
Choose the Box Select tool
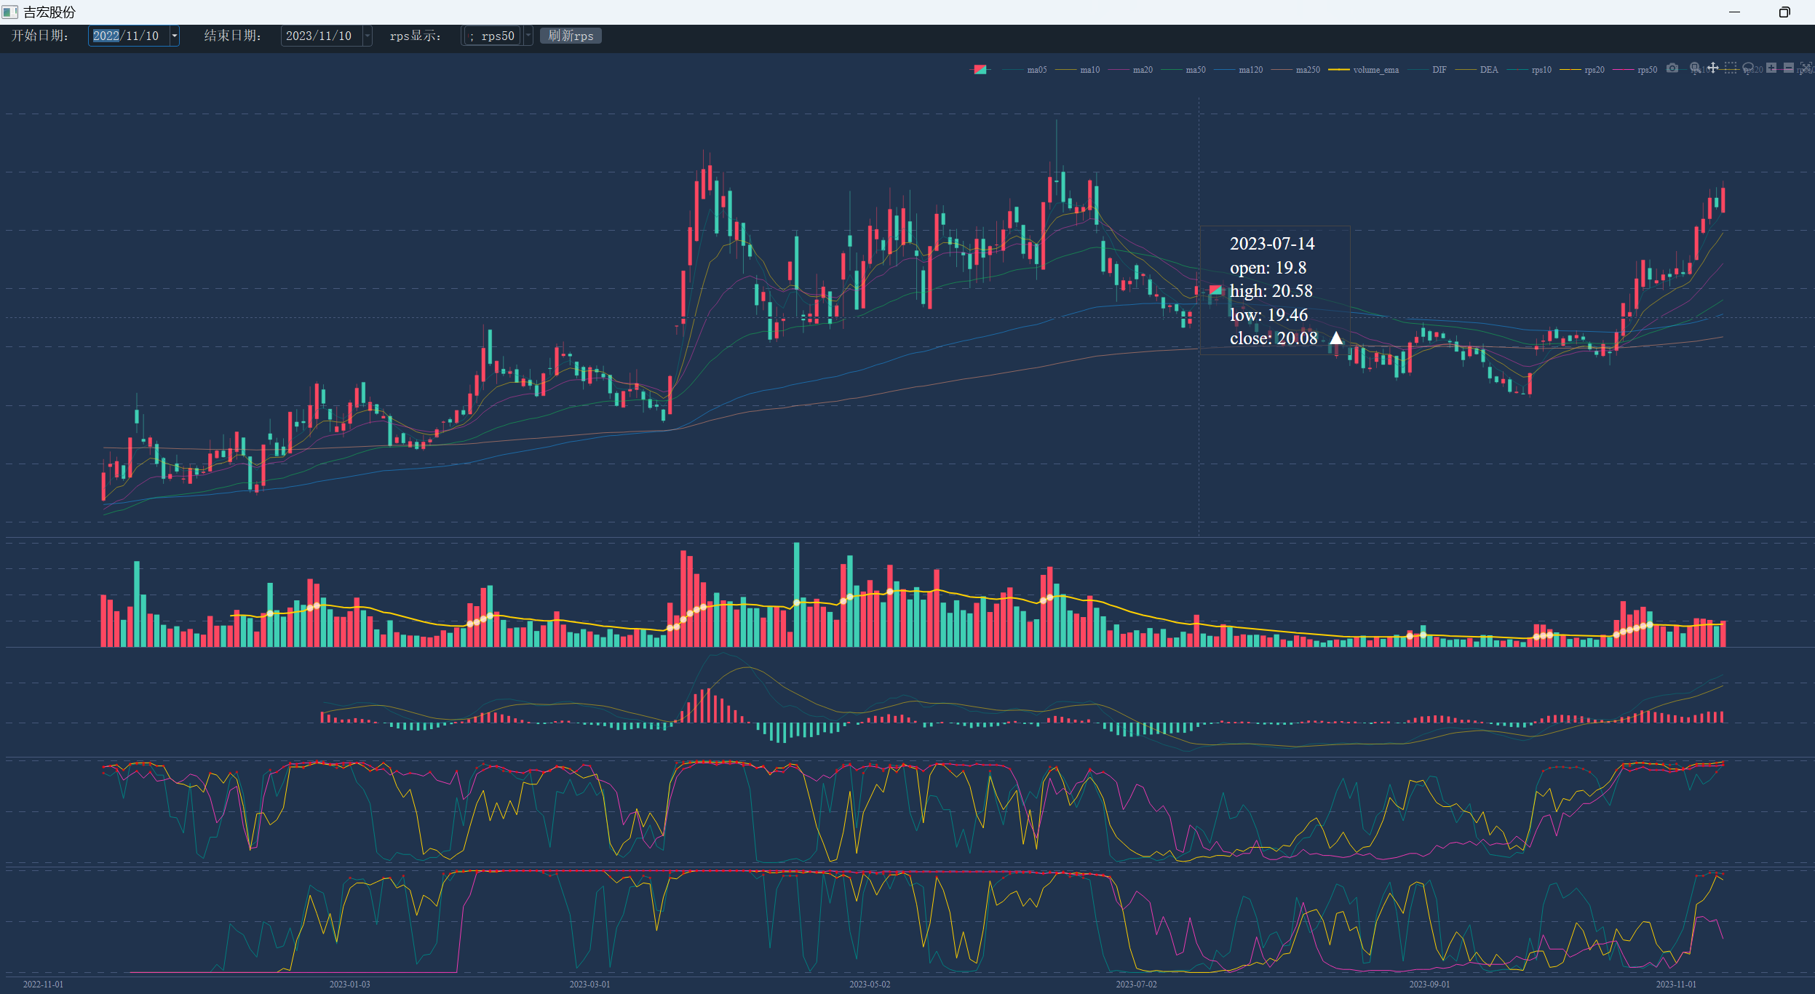[x=1731, y=68]
